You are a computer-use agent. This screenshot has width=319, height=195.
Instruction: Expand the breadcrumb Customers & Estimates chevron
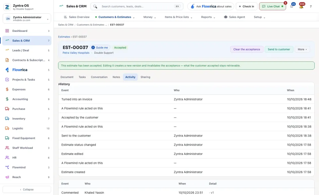[x=106, y=25]
